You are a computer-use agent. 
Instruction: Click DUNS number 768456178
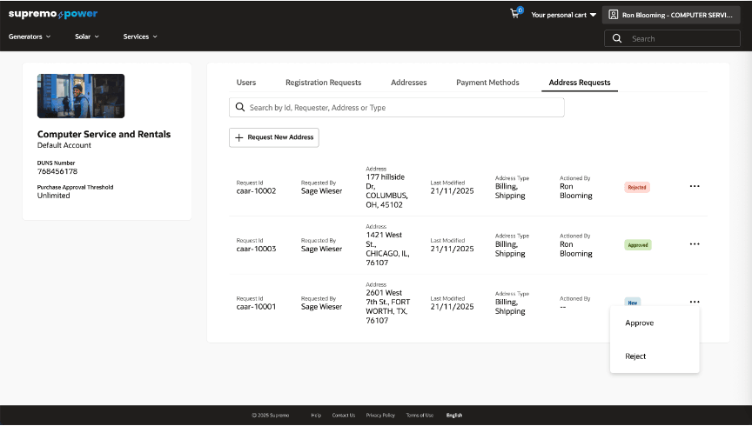point(57,171)
